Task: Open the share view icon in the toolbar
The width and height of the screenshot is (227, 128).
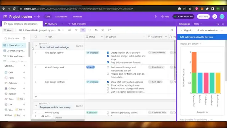Action: point(110,30)
